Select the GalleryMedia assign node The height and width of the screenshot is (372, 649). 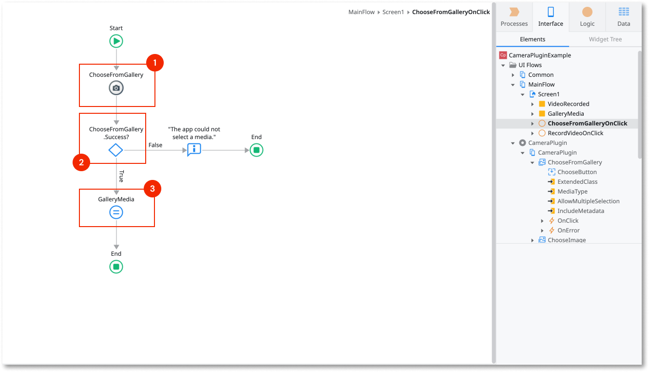coord(116,212)
